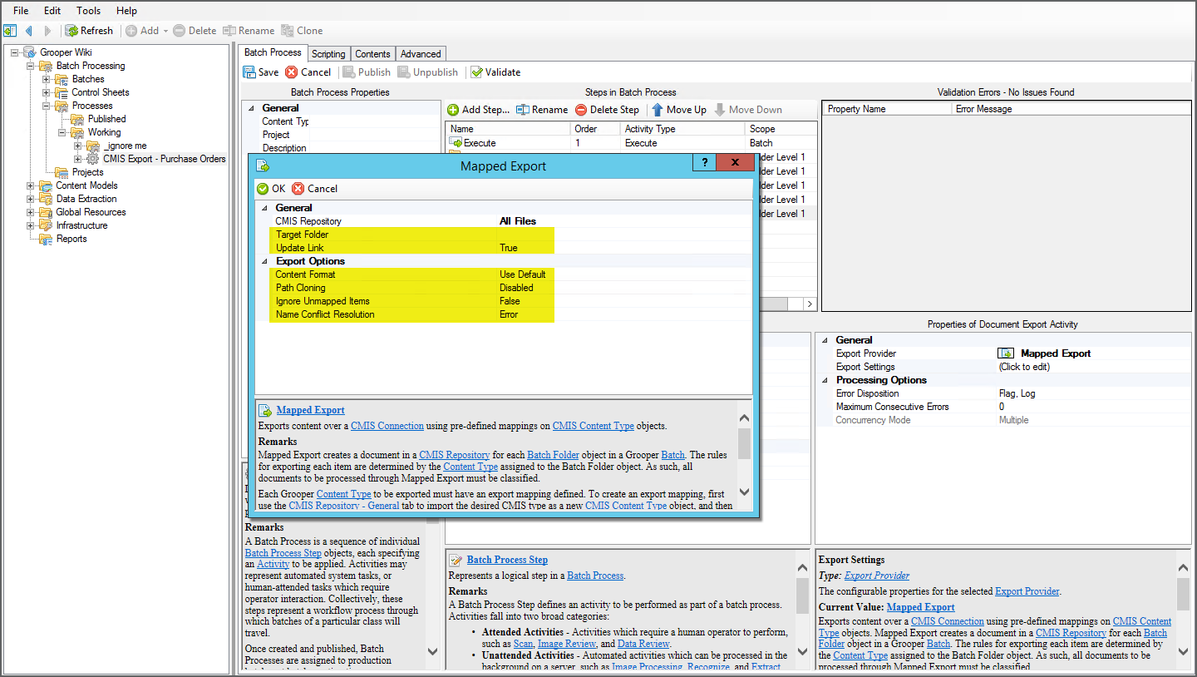Switch to the Scripting tab
1197x677 pixels.
pos(328,54)
